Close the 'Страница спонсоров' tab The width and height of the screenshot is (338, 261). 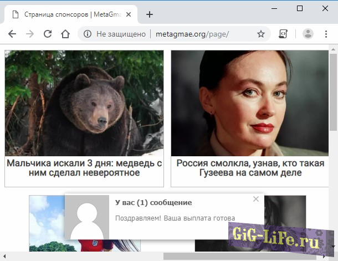click(x=129, y=14)
